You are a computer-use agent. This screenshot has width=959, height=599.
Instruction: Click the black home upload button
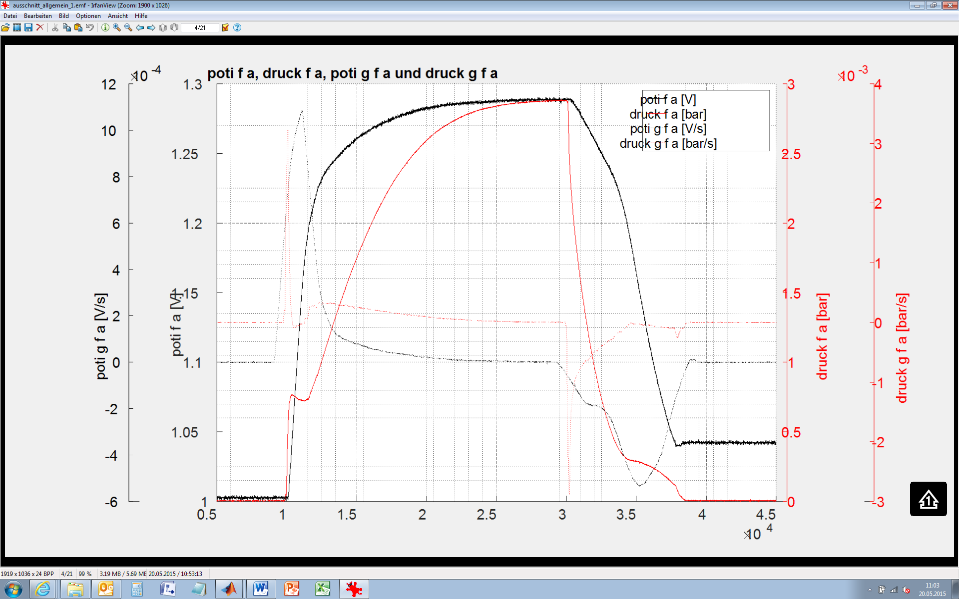coord(928,499)
